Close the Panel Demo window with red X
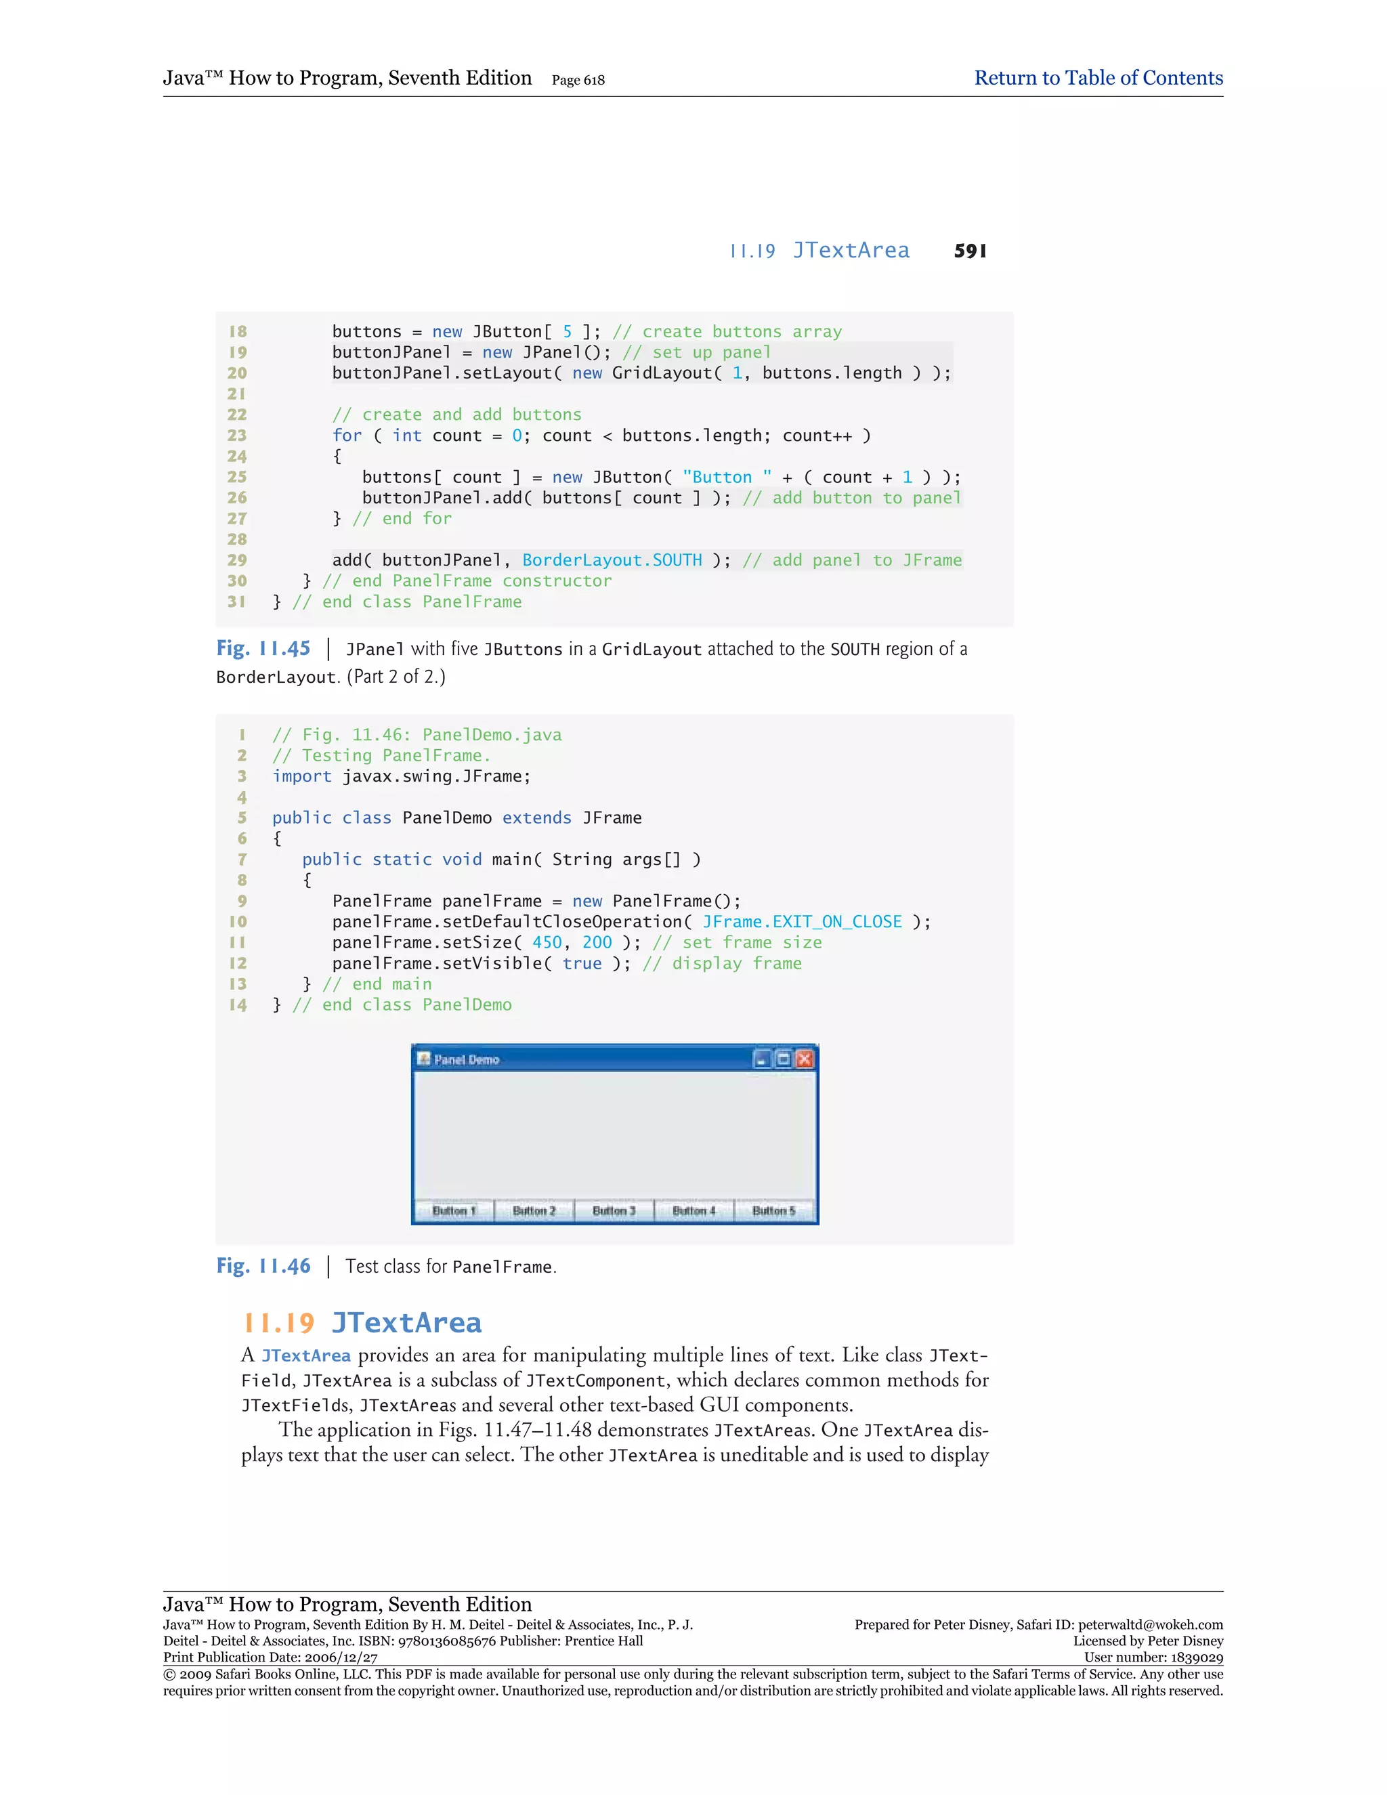Viewport: 1387px width, 1795px height. (805, 1059)
